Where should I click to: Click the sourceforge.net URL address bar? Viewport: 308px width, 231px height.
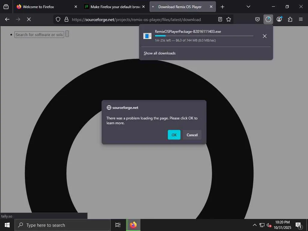click(x=143, y=20)
